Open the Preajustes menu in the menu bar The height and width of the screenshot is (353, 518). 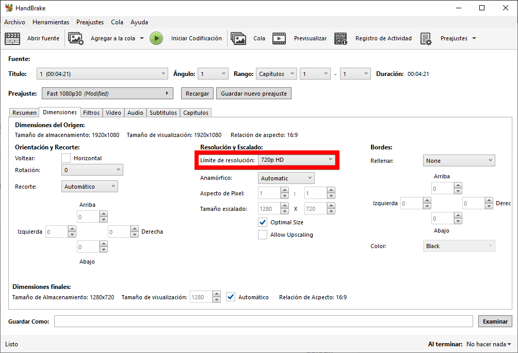(x=90, y=22)
